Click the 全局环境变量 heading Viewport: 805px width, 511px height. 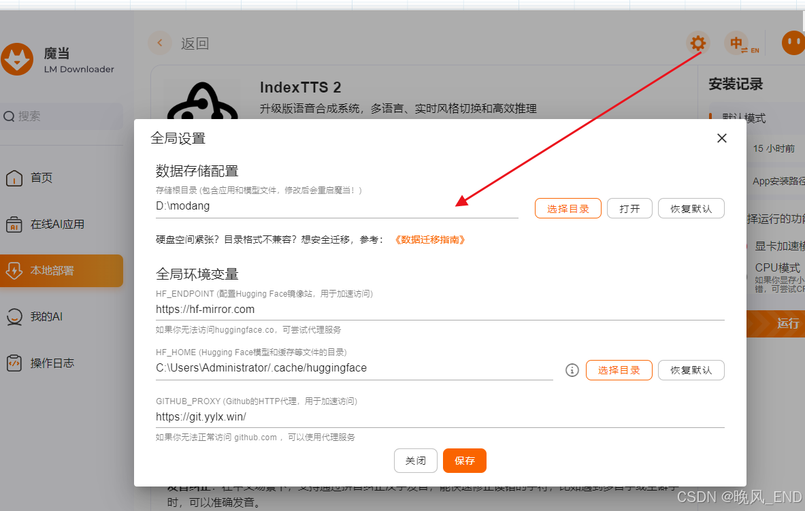tap(197, 274)
